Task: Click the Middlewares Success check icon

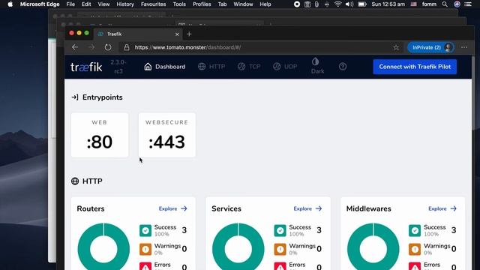Action: pyautogui.click(x=415, y=230)
